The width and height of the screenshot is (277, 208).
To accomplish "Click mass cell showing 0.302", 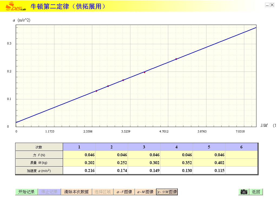I will pos(144,163).
